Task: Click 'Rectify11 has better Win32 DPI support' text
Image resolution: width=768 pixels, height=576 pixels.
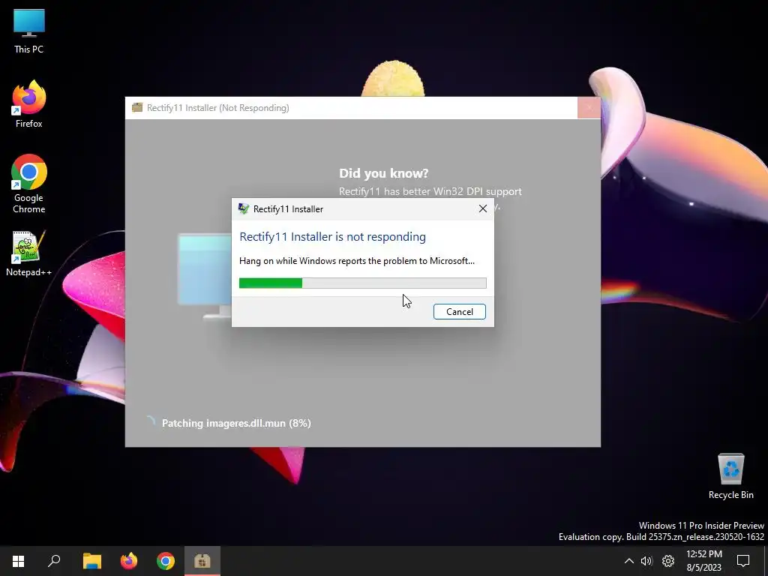Action: tap(430, 191)
